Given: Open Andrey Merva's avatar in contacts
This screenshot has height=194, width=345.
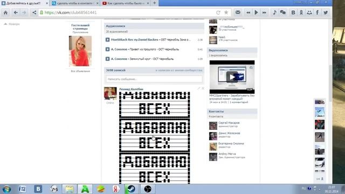Looking at the screenshot, I should [213, 157].
